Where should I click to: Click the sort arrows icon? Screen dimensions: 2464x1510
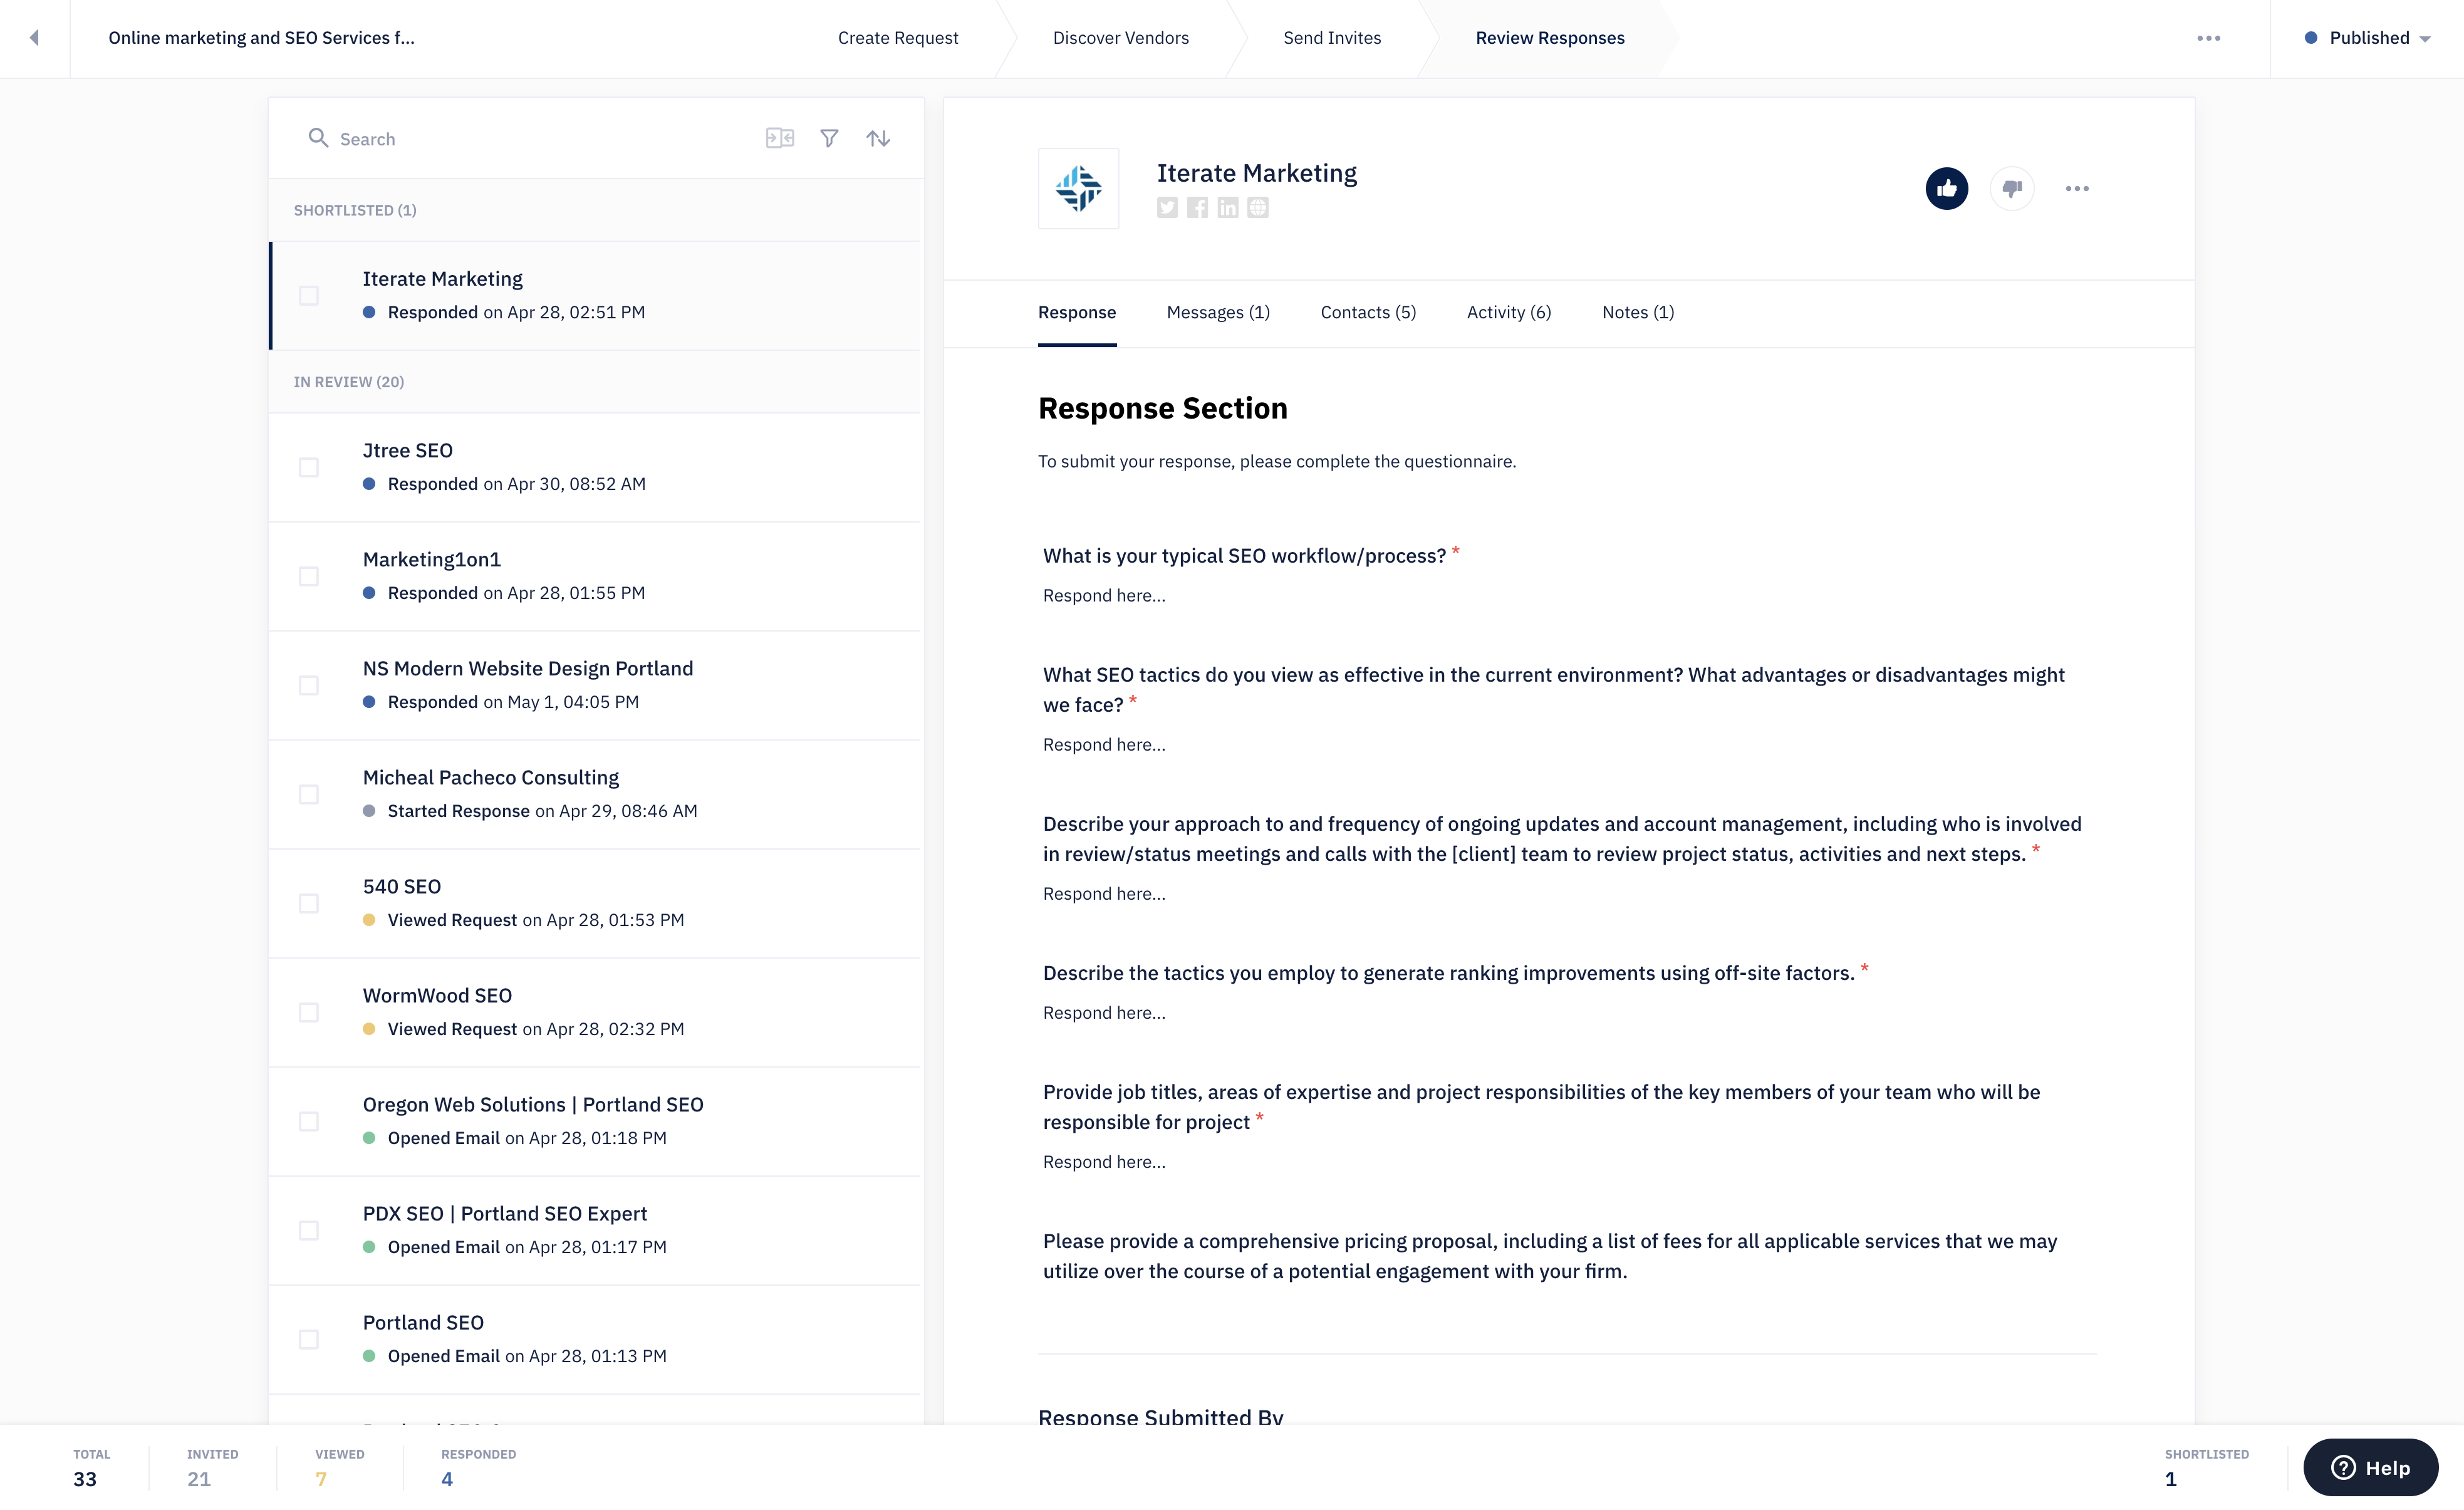click(878, 138)
